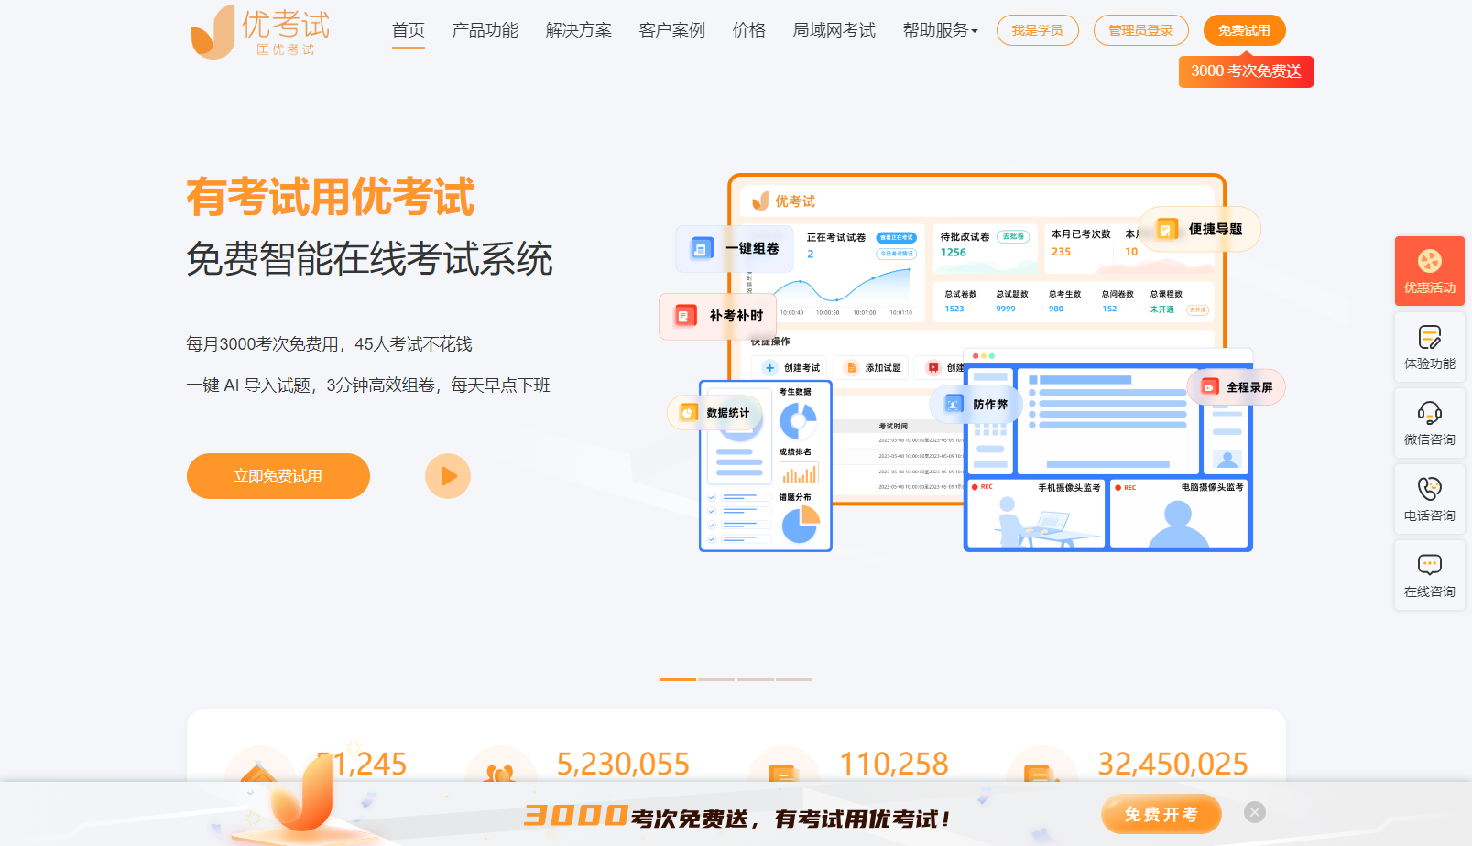Viewport: 1472px width, 846px height.
Task: Open 客户案例 in the navigation
Action: 671,30
